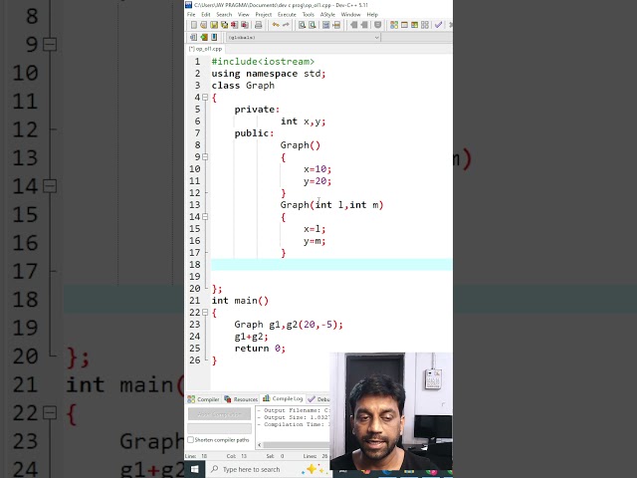Screen dimensions: 637x478
Task: Click the compile progress bar under Abort Compilation
Action: 219,428
